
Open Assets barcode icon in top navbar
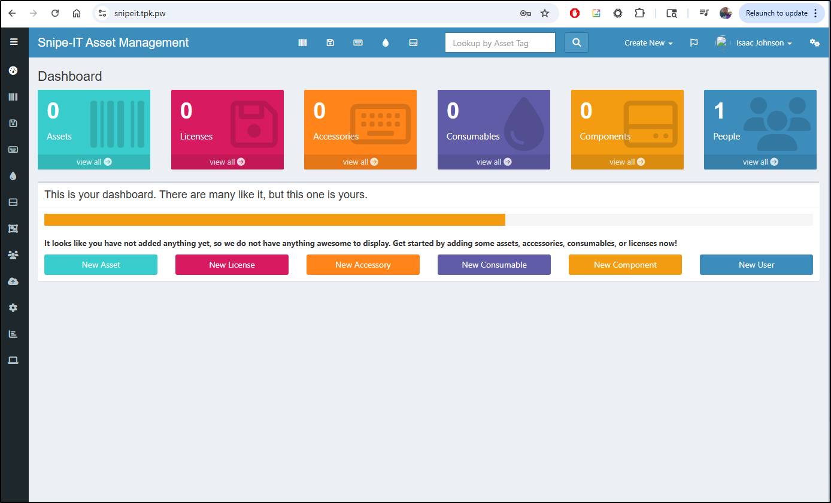[x=302, y=43]
